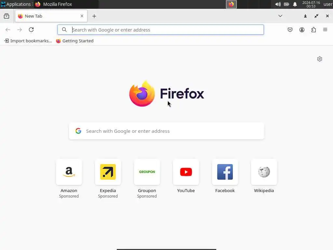Focus the center Google search box

point(166,131)
